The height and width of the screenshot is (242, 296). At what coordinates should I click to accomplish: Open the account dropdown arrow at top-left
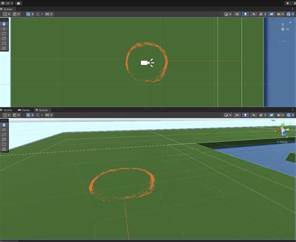coord(12,3)
